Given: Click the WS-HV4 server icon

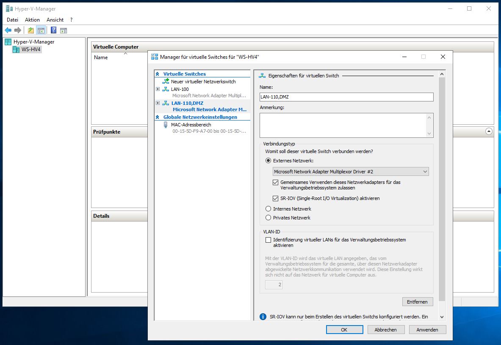Looking at the screenshot, I should click(16, 49).
